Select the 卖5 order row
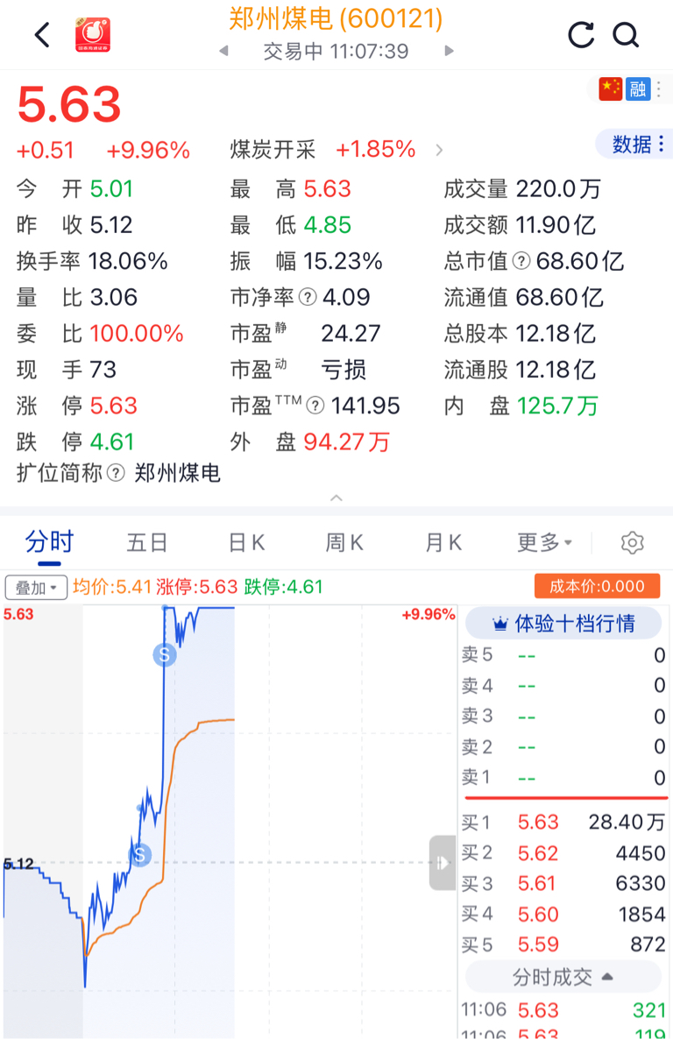 click(563, 655)
